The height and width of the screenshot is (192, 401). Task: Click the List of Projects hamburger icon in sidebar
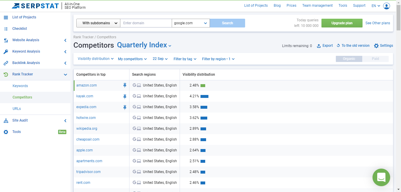coord(6,17)
